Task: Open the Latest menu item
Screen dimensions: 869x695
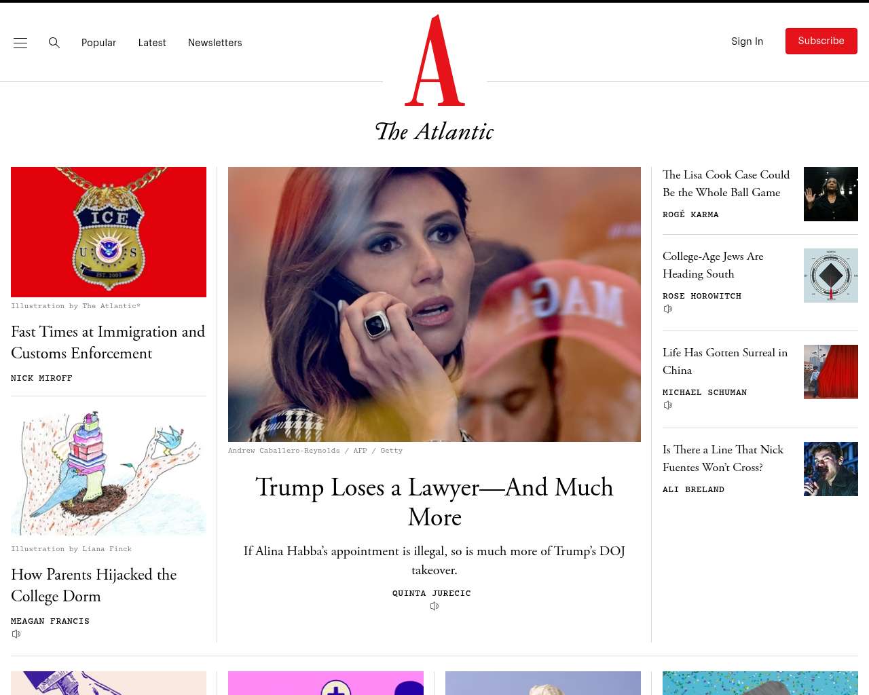Action: (x=152, y=43)
